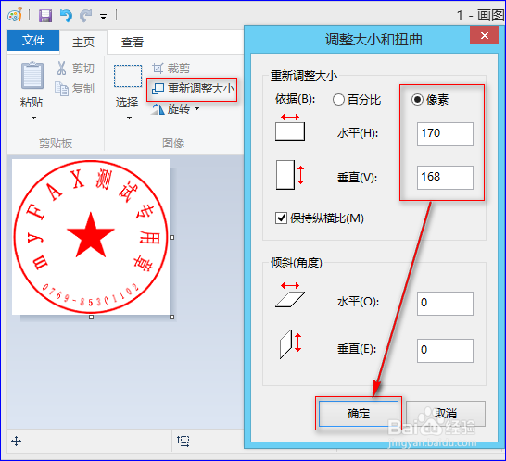Click the horizontal skew parallelogram icon
The width and height of the screenshot is (506, 461).
290,294
